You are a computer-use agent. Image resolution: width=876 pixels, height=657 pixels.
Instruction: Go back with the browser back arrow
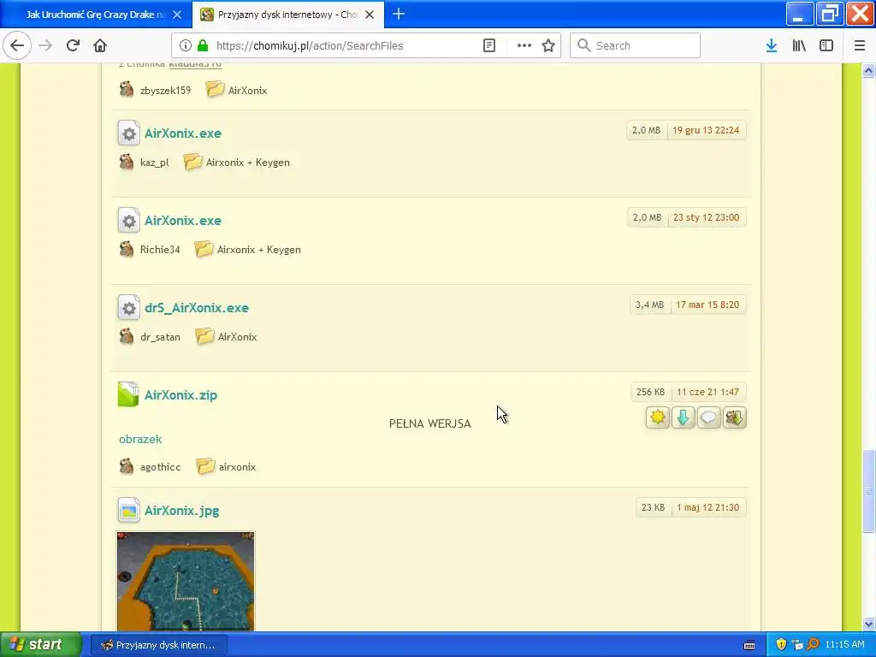point(17,46)
